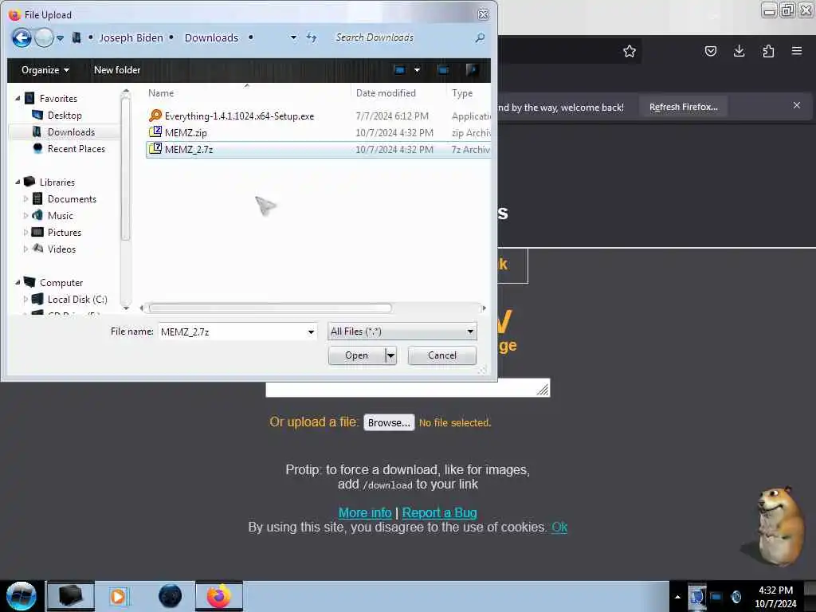Image resolution: width=816 pixels, height=612 pixels.
Task: Collapse the Favorites tree group
Action: [18, 98]
